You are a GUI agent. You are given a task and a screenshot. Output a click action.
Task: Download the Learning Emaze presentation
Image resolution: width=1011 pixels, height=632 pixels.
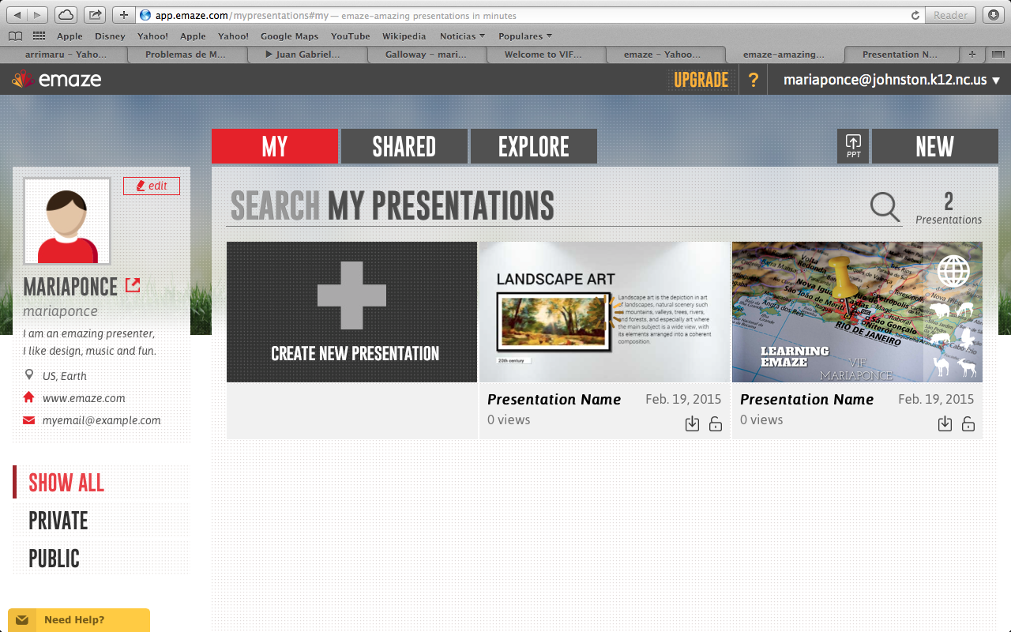click(x=945, y=423)
